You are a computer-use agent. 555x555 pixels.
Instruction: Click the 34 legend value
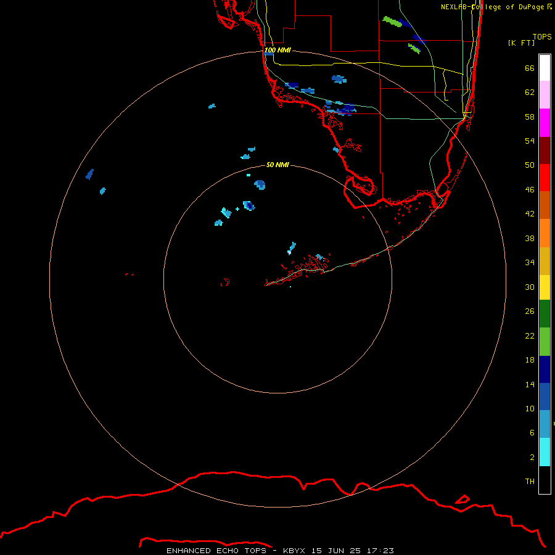tap(530, 263)
